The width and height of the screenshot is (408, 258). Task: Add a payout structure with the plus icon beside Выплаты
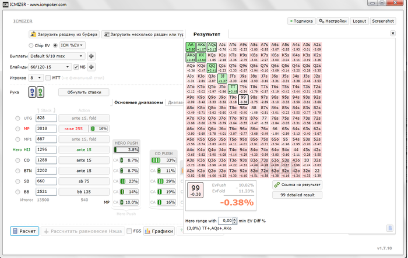point(91,56)
